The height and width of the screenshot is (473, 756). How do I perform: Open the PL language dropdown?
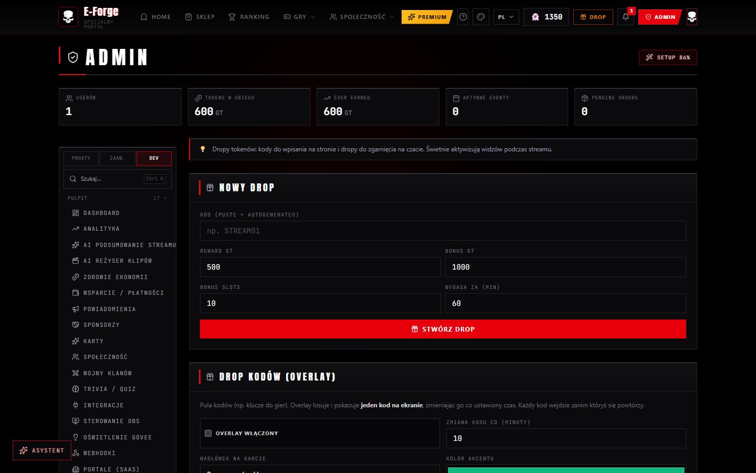(x=506, y=17)
